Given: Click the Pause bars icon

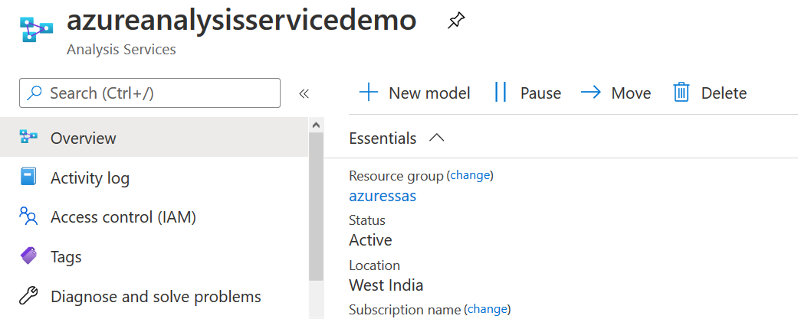Looking at the screenshot, I should 501,93.
